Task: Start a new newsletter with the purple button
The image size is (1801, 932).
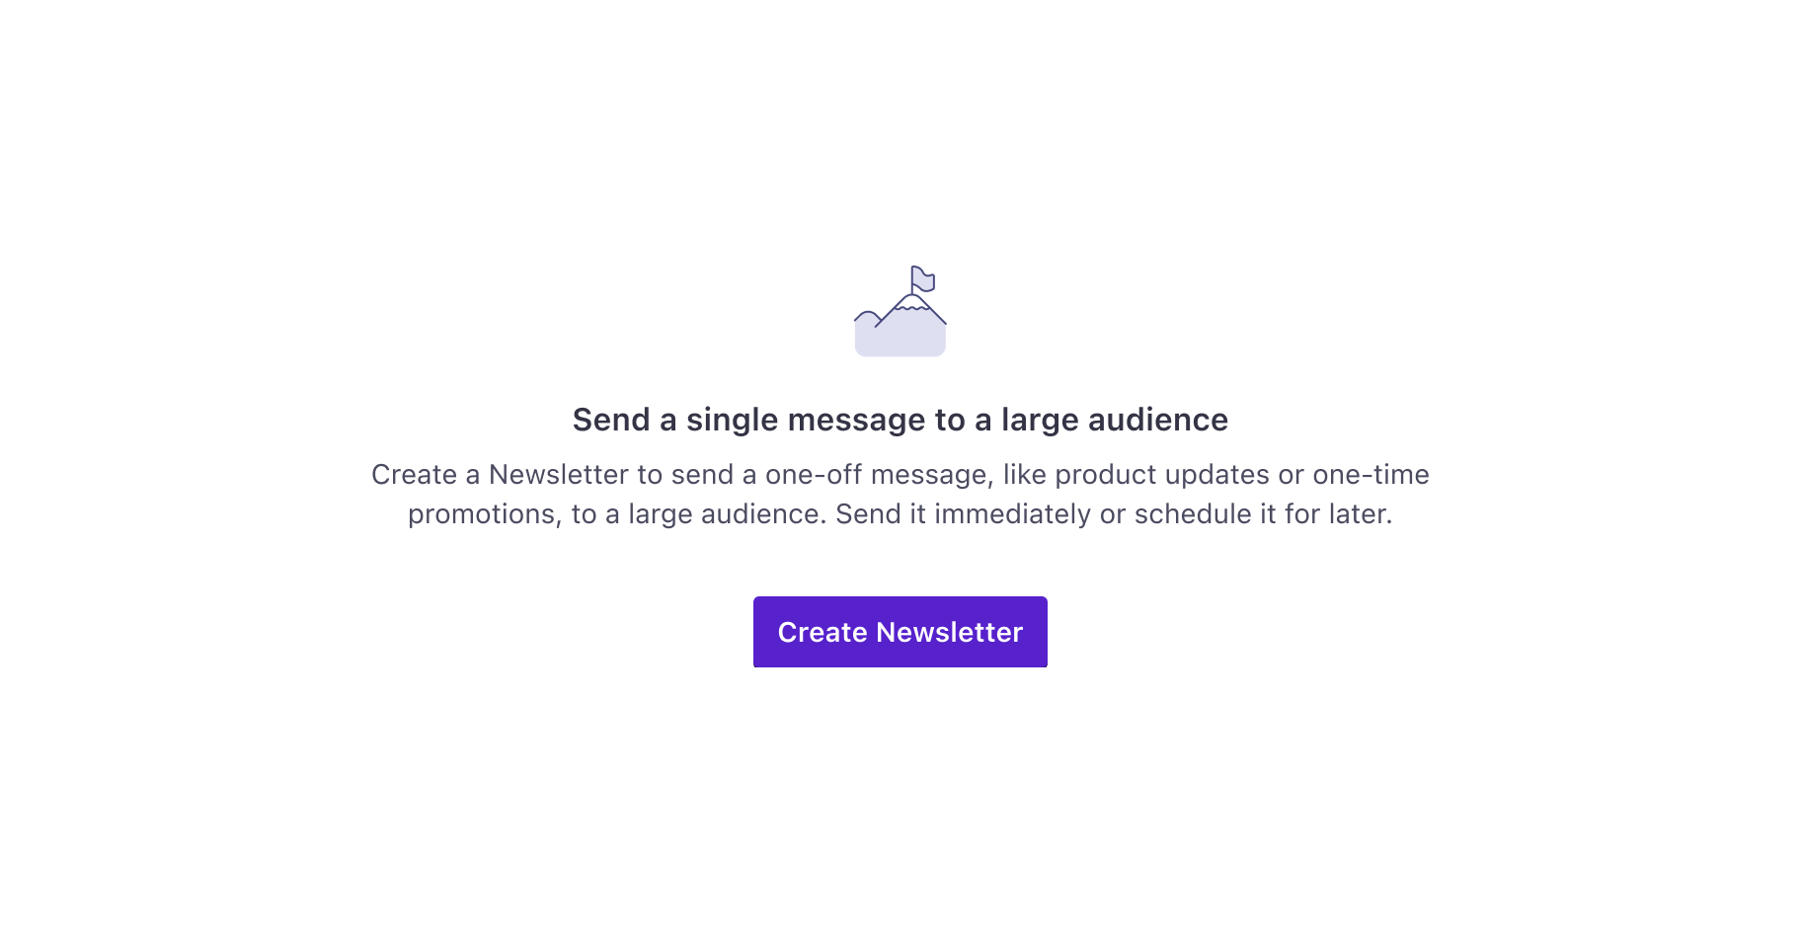Action: (900, 632)
